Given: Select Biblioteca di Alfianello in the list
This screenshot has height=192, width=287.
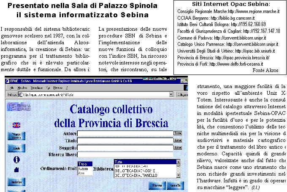Looking at the screenshot, I should point(145,176).
